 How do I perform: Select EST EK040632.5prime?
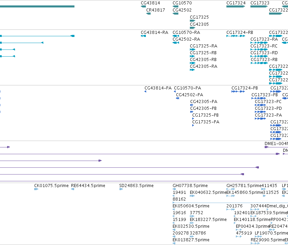coord(208,192)
